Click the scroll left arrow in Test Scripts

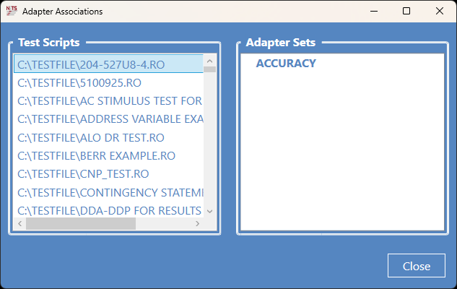[19, 224]
